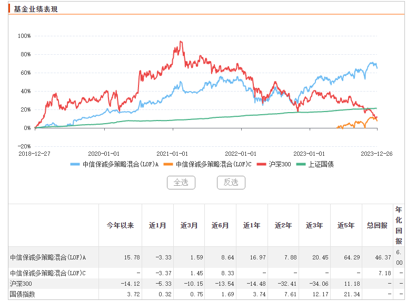Click the orange legend swatch for LOF C
The image size is (406, 301).
point(169,164)
